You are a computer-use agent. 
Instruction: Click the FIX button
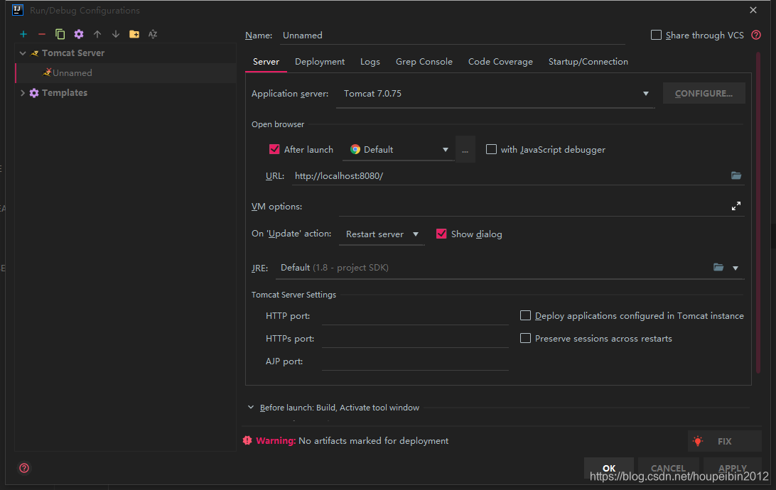[x=725, y=441]
